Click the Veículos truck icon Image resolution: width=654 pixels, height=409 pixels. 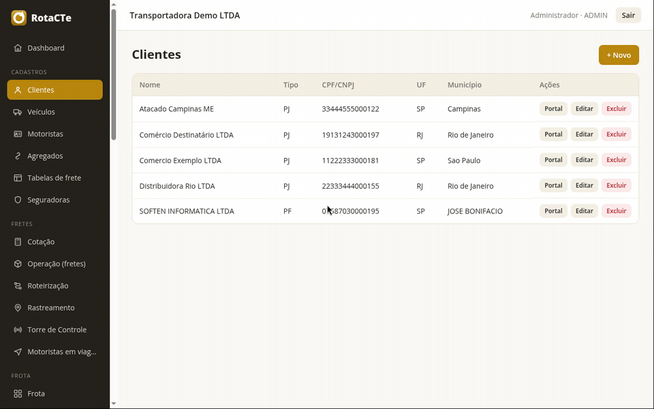click(18, 112)
